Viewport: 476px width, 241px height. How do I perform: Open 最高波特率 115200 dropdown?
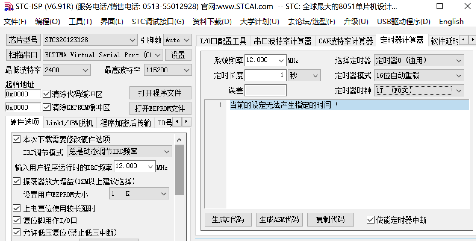[x=168, y=70]
